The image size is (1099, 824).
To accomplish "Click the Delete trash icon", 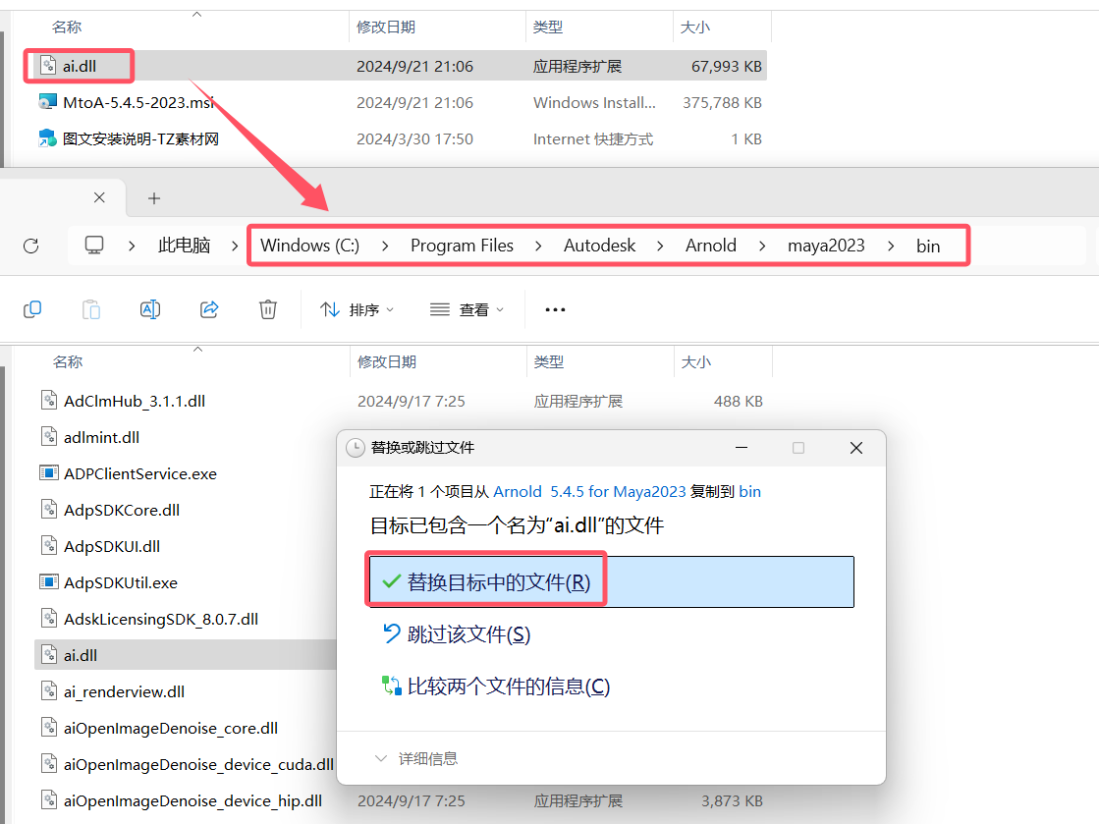I will tap(268, 309).
